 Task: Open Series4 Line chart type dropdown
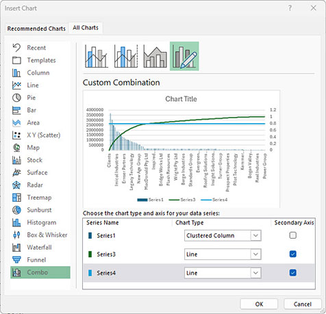click(223, 273)
